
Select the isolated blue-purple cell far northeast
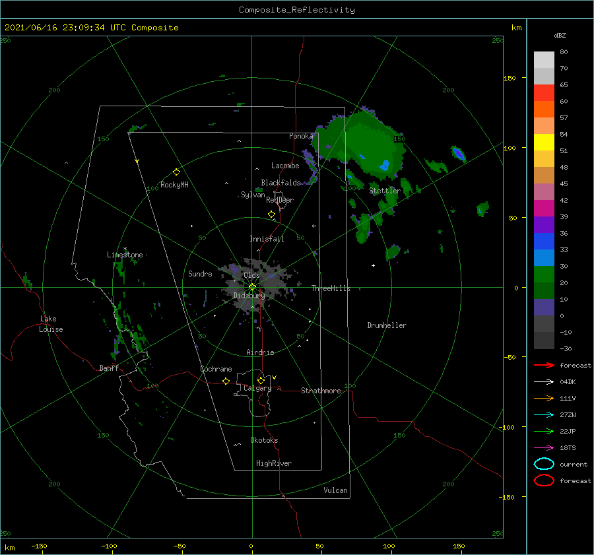tap(459, 153)
